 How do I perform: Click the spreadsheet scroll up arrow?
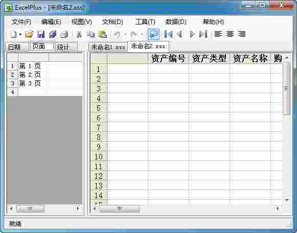click(x=286, y=58)
